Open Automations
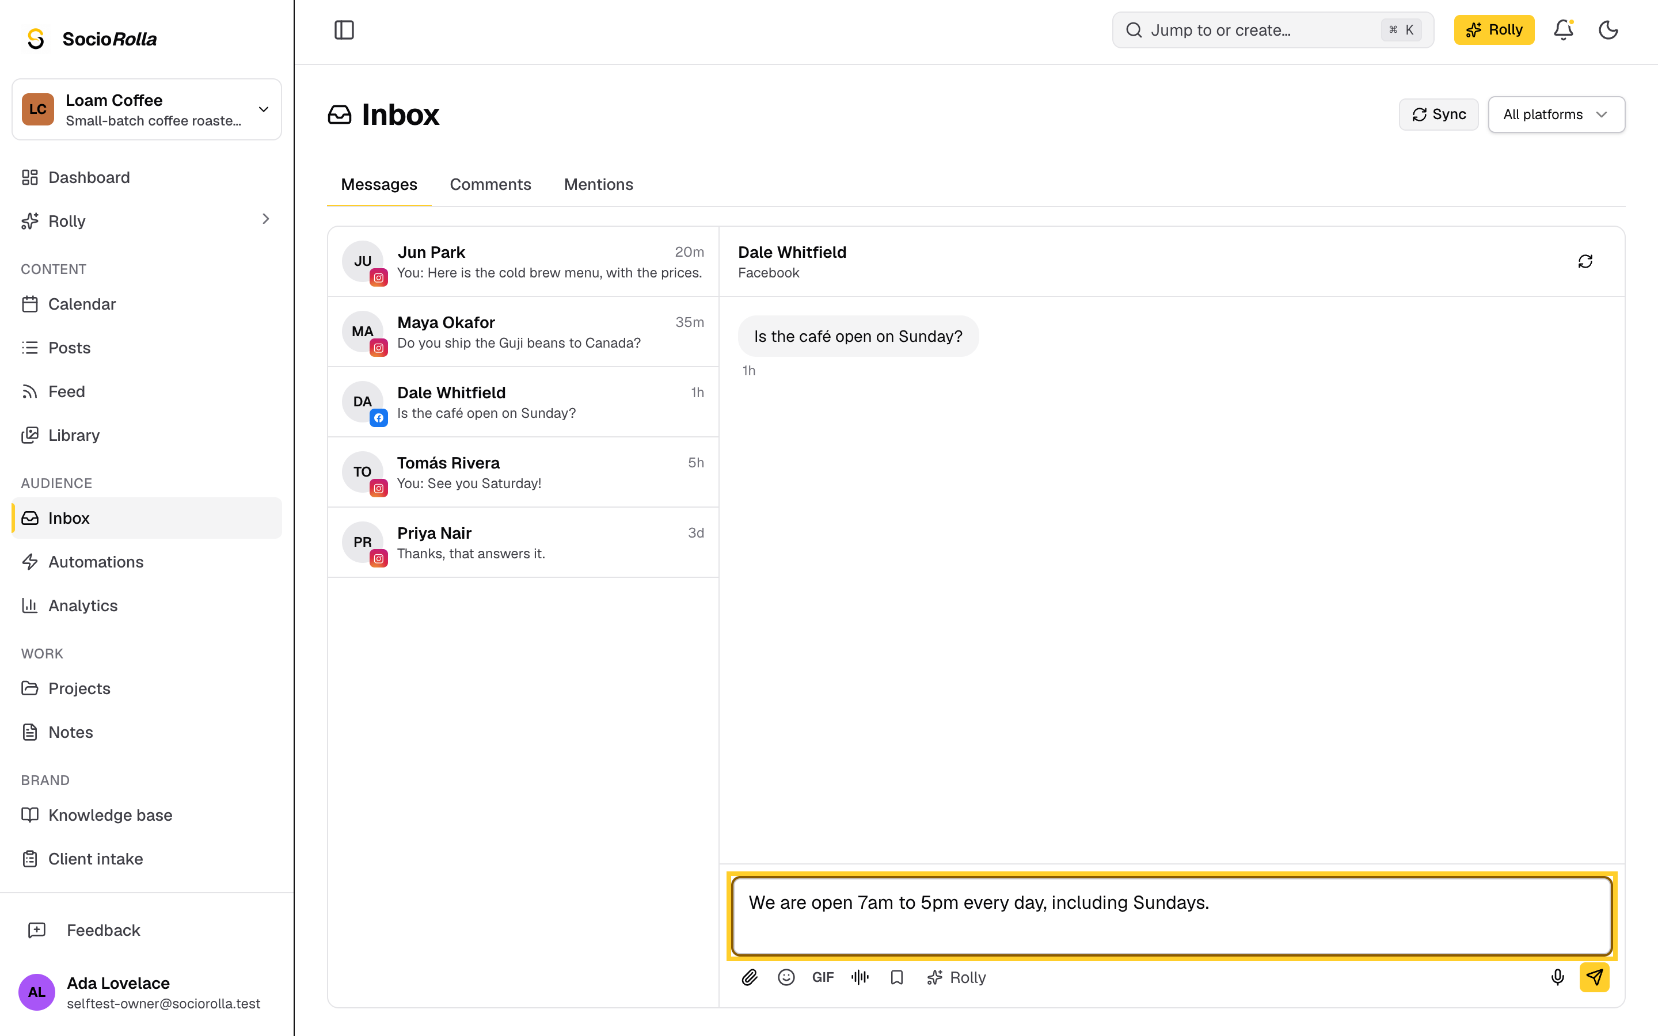The image size is (1658, 1036). pyautogui.click(x=147, y=562)
